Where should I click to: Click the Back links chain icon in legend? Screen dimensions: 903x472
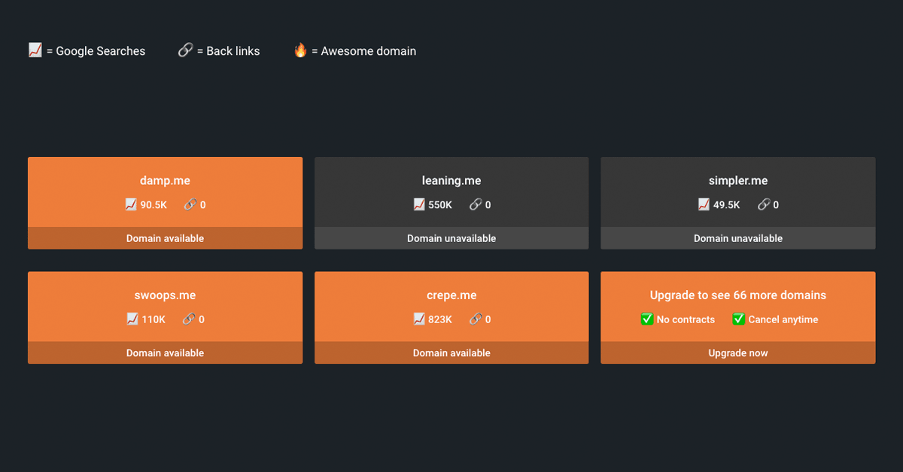coord(185,50)
